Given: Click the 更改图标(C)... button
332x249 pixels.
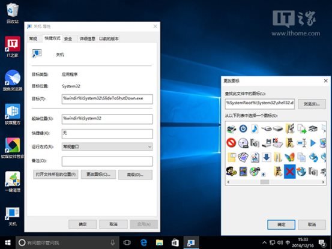Looking at the screenshot, I should pos(98,175).
